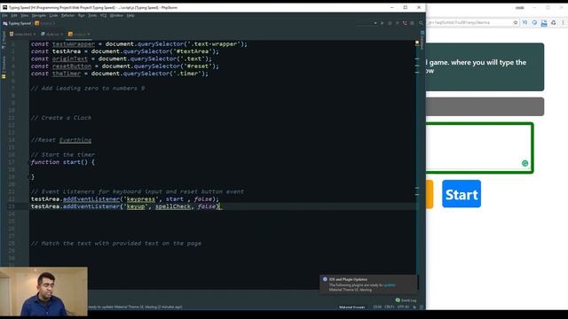This screenshot has height=319, width=568.
Task: Click the CRLF line separator status entry
Action: 390,307
